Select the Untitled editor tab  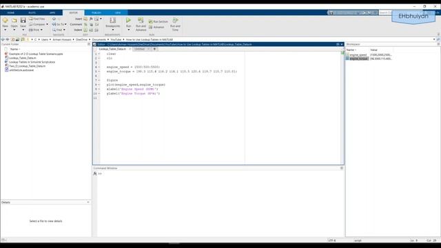click(x=139, y=49)
